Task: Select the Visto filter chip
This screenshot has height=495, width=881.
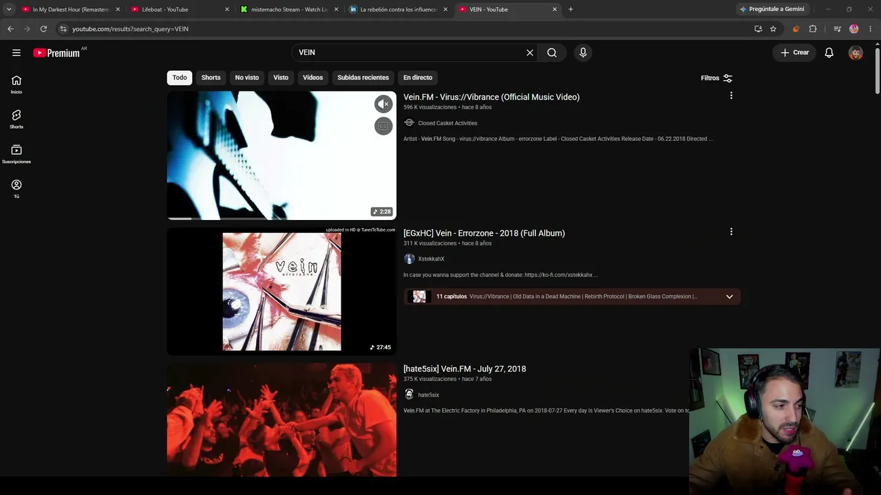Action: (281, 78)
